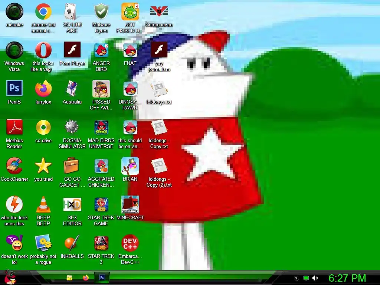Open the Adobe Reader icon 'Morbius Reader'
This screenshot has height=285, width=380.
pos(14,127)
